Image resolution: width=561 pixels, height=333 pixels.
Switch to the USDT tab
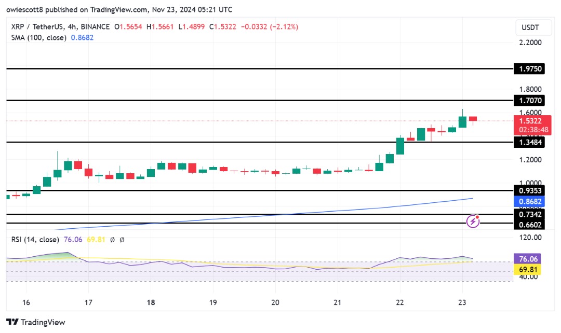click(x=533, y=27)
